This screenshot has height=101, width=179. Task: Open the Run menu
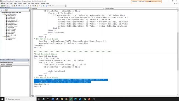point(29,3)
